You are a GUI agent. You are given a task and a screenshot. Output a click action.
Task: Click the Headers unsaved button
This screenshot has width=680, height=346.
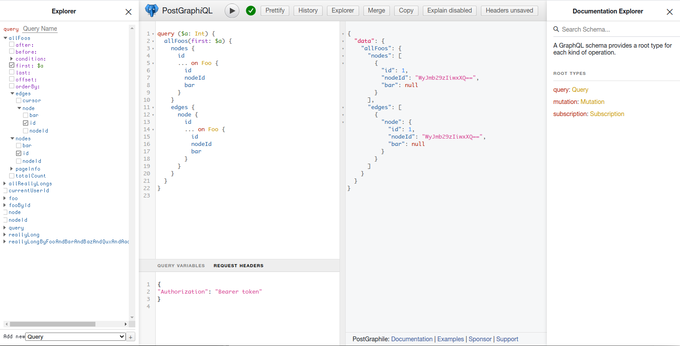(510, 10)
